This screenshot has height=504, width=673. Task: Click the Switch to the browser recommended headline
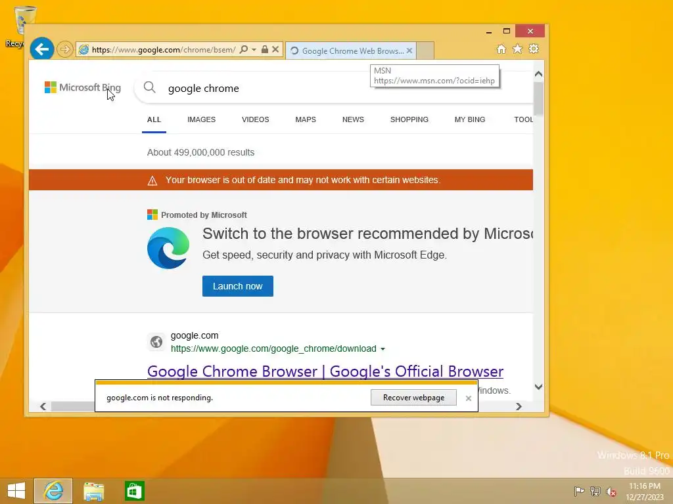pos(367,234)
